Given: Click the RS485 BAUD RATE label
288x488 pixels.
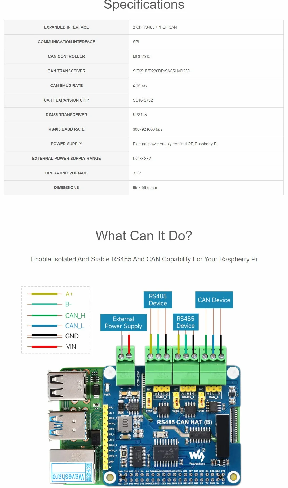Looking at the screenshot, I should 66,129.
